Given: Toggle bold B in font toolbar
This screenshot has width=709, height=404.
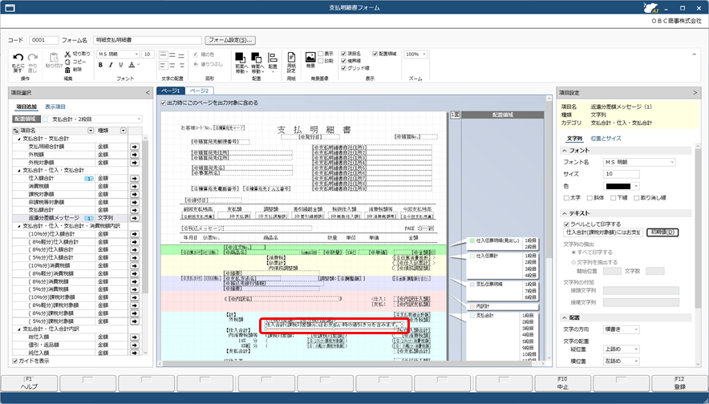Looking at the screenshot, I should (x=100, y=65).
